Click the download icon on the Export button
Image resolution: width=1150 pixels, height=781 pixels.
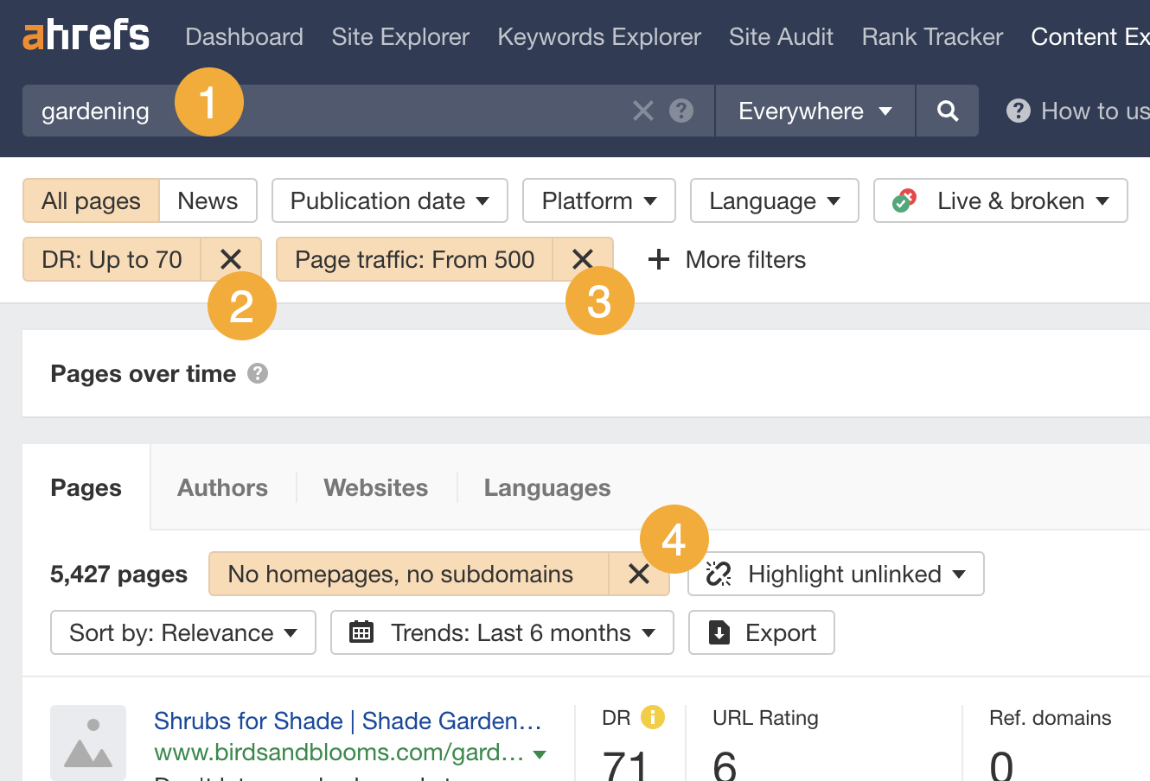(718, 632)
